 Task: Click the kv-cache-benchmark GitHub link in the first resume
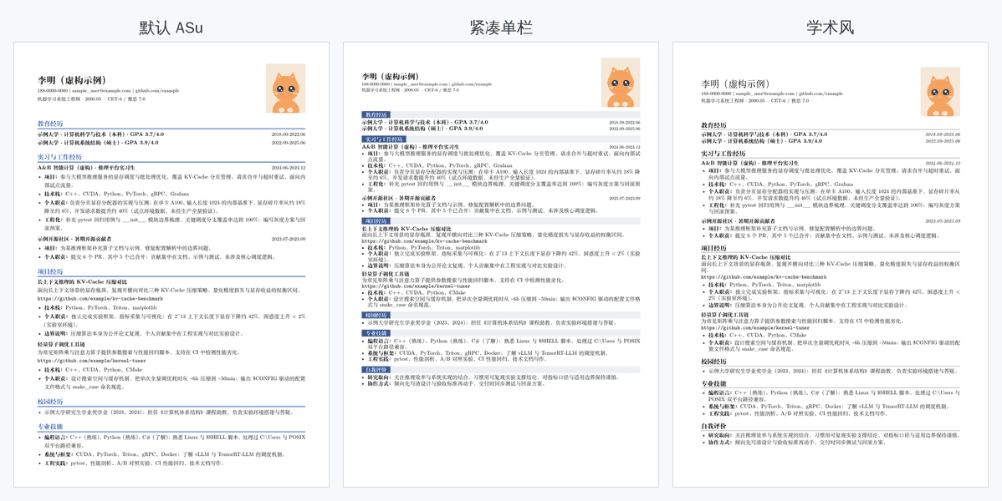coord(100,298)
